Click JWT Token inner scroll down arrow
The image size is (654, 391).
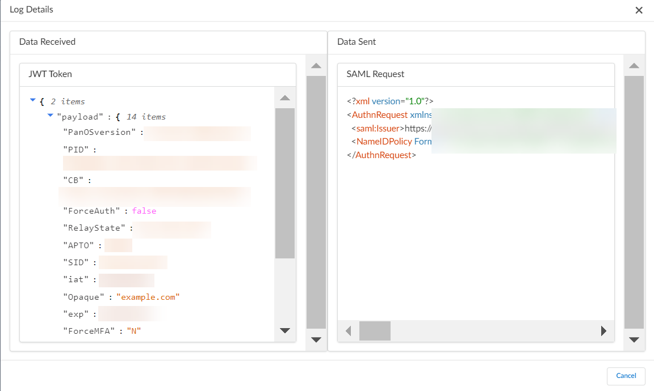point(285,331)
